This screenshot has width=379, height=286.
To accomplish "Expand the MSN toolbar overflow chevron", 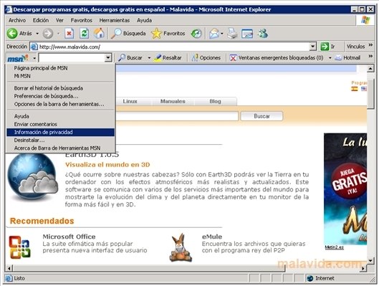I will pyautogui.click(x=370, y=57).
